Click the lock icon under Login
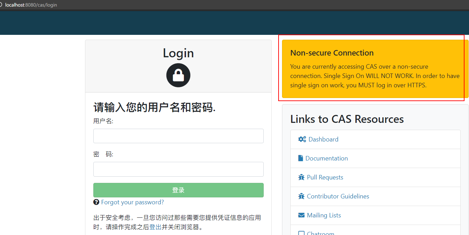 point(178,75)
